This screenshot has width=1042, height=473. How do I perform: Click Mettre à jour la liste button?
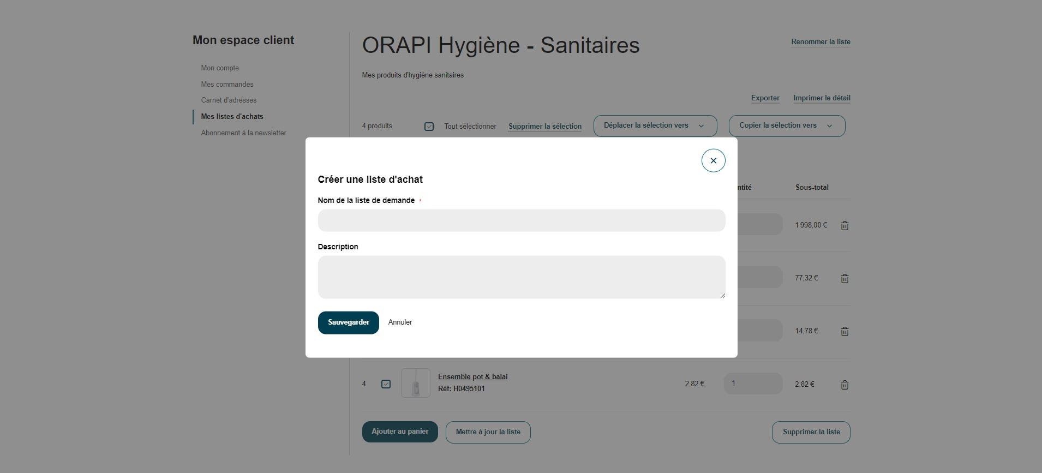[488, 432]
